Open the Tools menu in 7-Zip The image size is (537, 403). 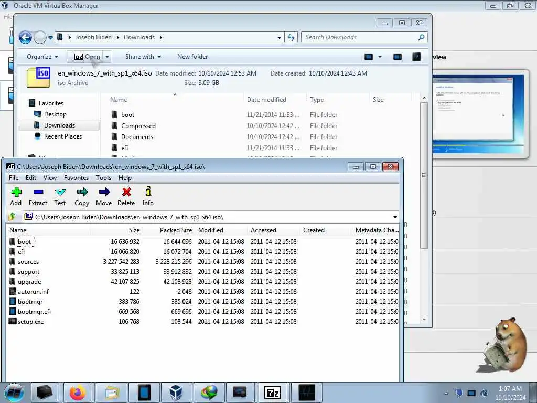(103, 178)
